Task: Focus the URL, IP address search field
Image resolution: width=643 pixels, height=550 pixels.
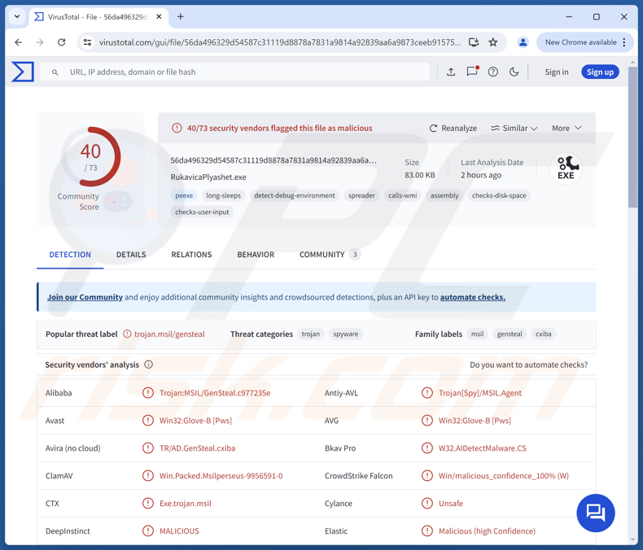Action: click(235, 72)
